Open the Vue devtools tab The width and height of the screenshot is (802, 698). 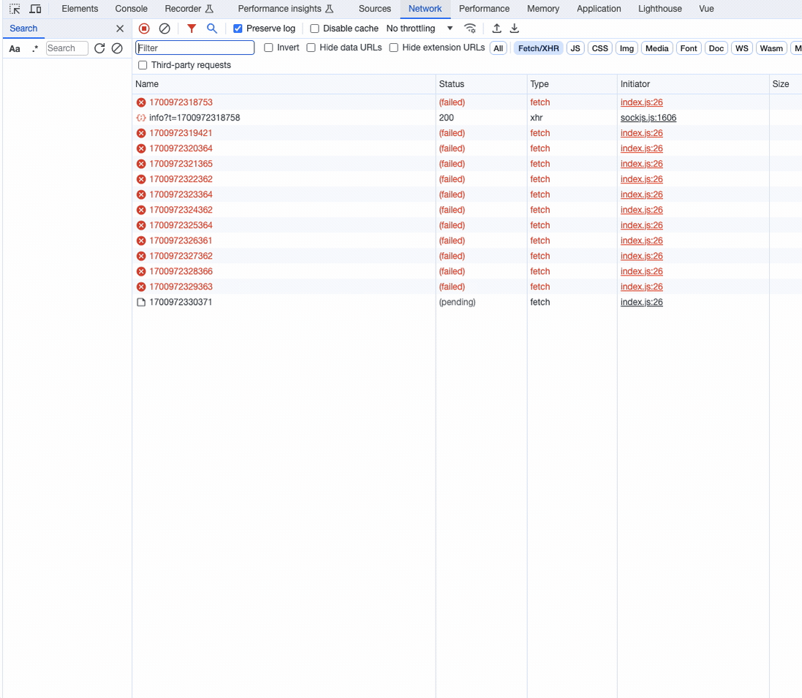pyautogui.click(x=706, y=9)
